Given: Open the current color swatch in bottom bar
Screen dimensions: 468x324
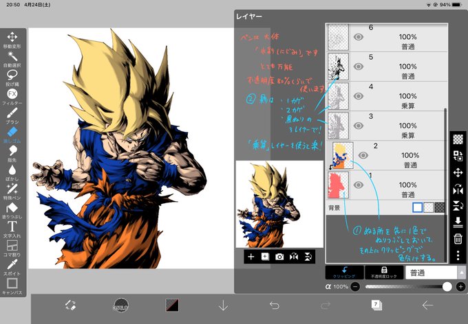Looking at the screenshot, I should click(x=172, y=305).
